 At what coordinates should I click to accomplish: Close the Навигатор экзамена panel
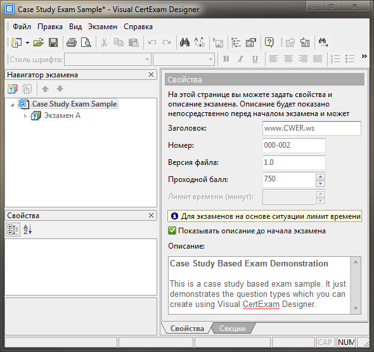151,75
